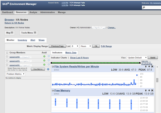Click icon left of File System Reads/Writes title
161x113 pixels.
pyautogui.click(x=53, y=67)
